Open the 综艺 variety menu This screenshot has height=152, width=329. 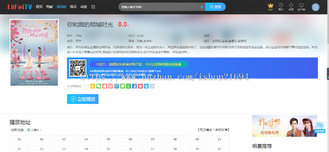(73, 7)
